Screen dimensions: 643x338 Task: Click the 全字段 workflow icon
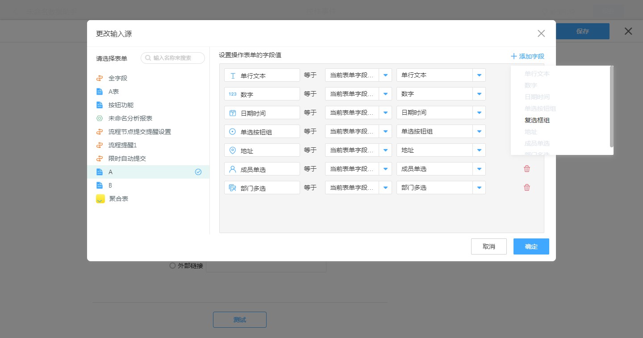click(100, 78)
